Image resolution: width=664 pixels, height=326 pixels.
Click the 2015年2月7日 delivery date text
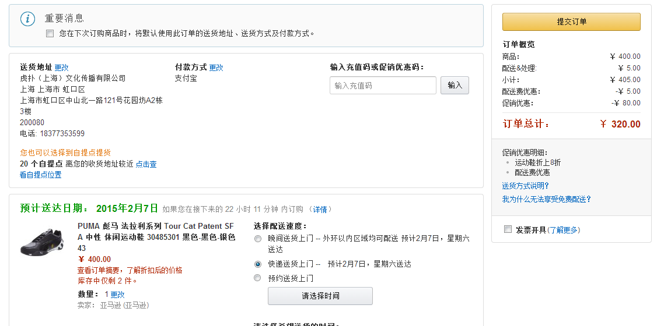click(x=127, y=208)
